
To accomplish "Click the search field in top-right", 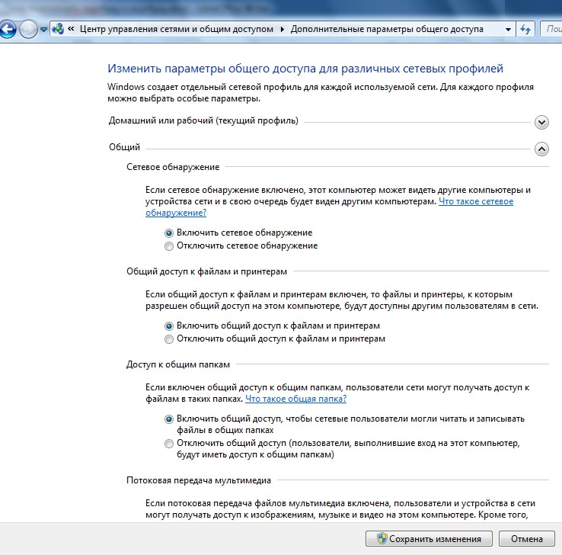I will [x=551, y=29].
